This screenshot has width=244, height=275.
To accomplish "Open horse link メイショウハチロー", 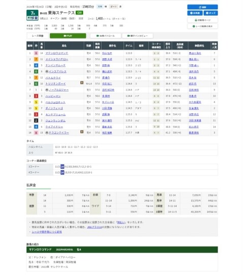I will click(57, 59).
